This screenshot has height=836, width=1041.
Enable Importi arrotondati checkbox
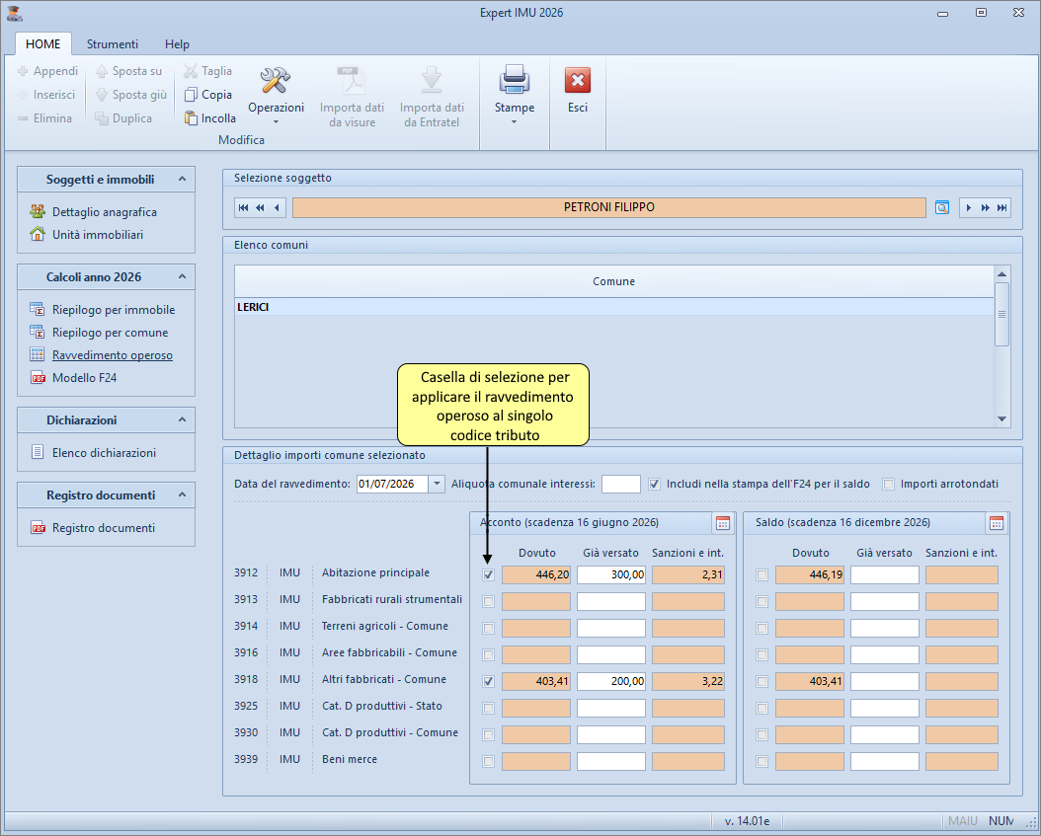889,485
